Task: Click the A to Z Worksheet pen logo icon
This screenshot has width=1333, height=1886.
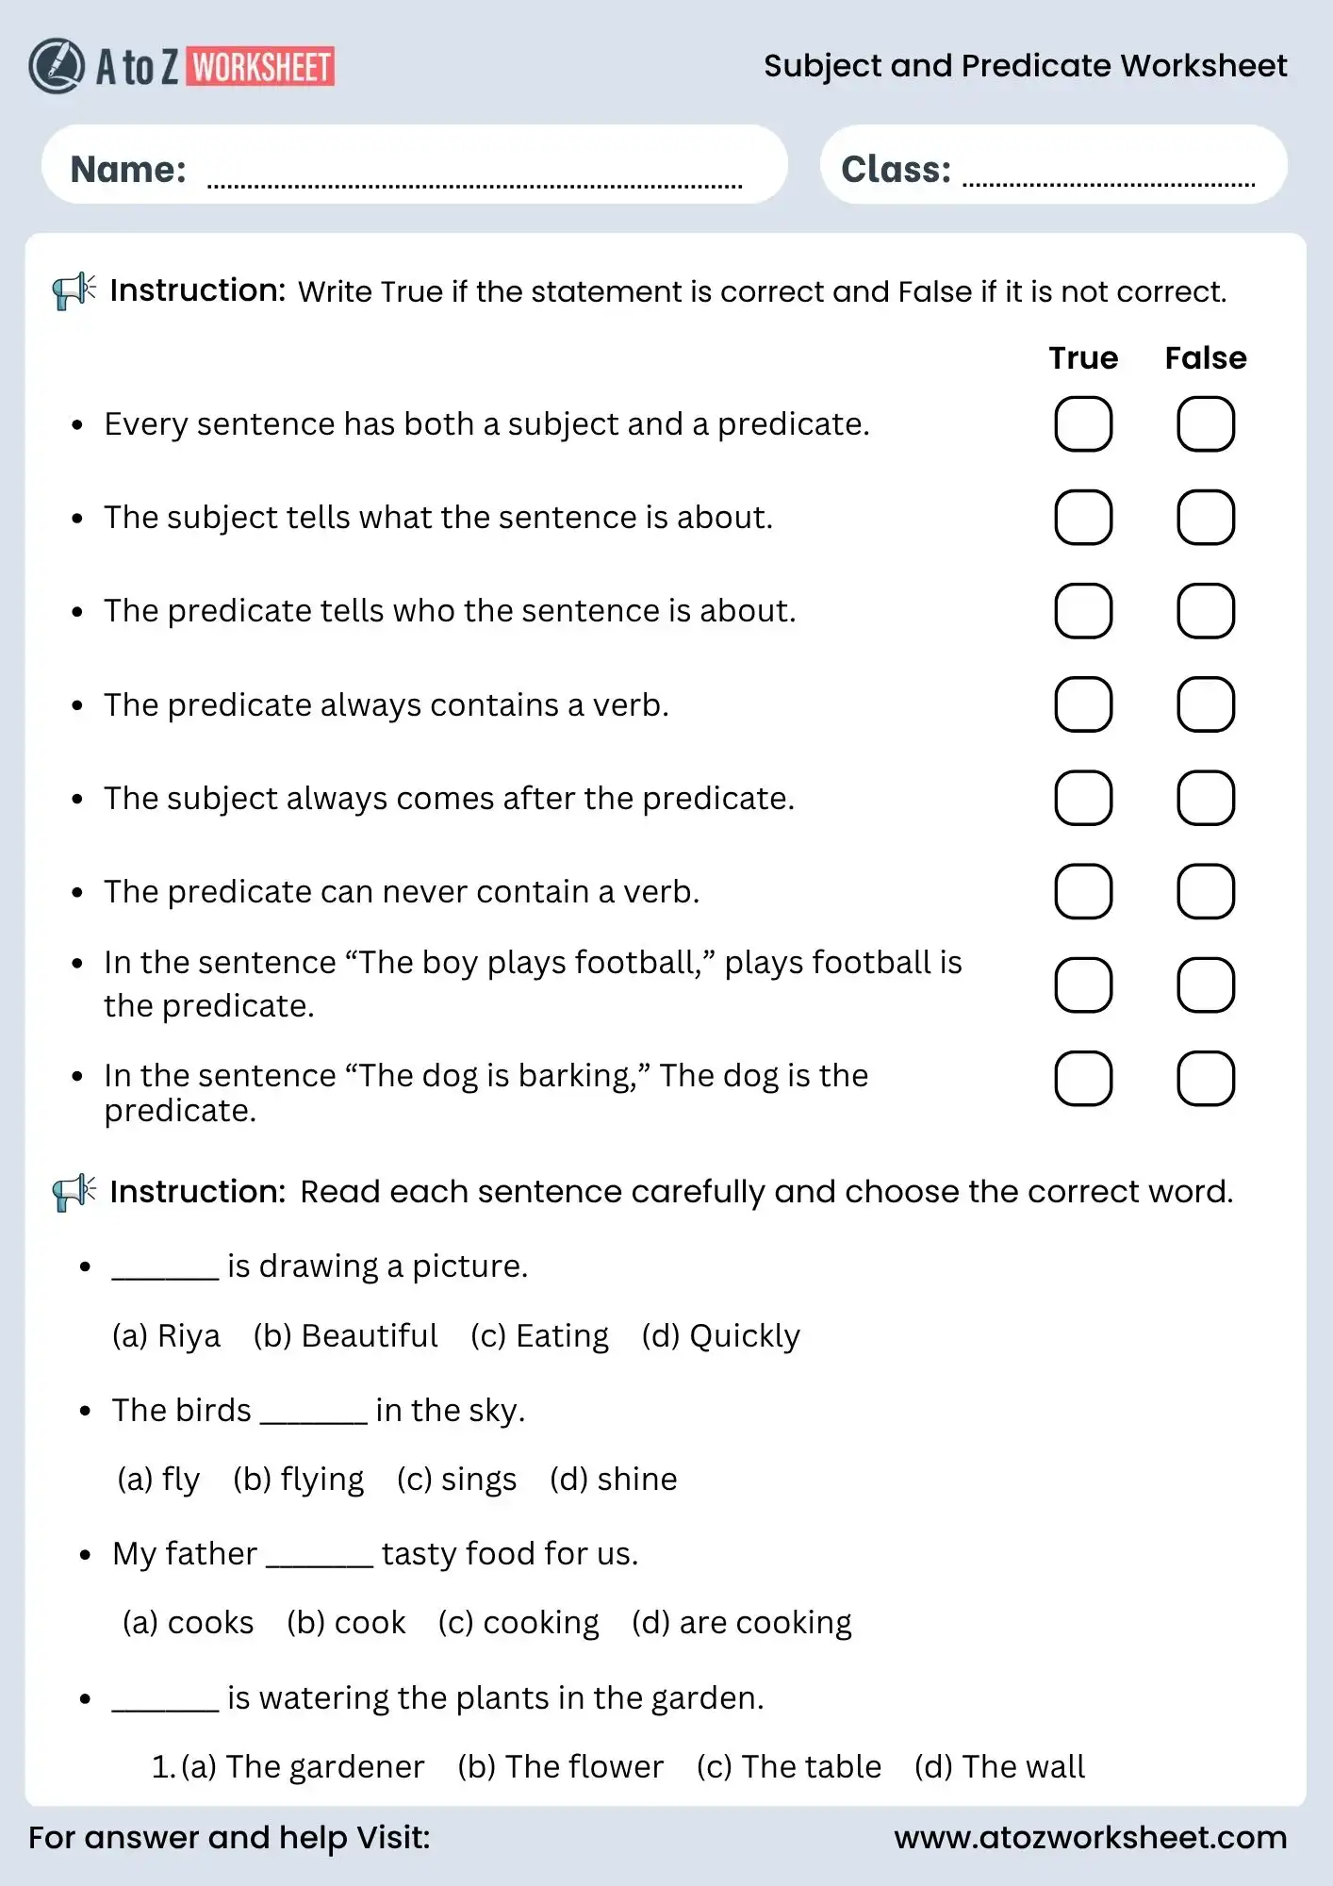Action: 57,66
